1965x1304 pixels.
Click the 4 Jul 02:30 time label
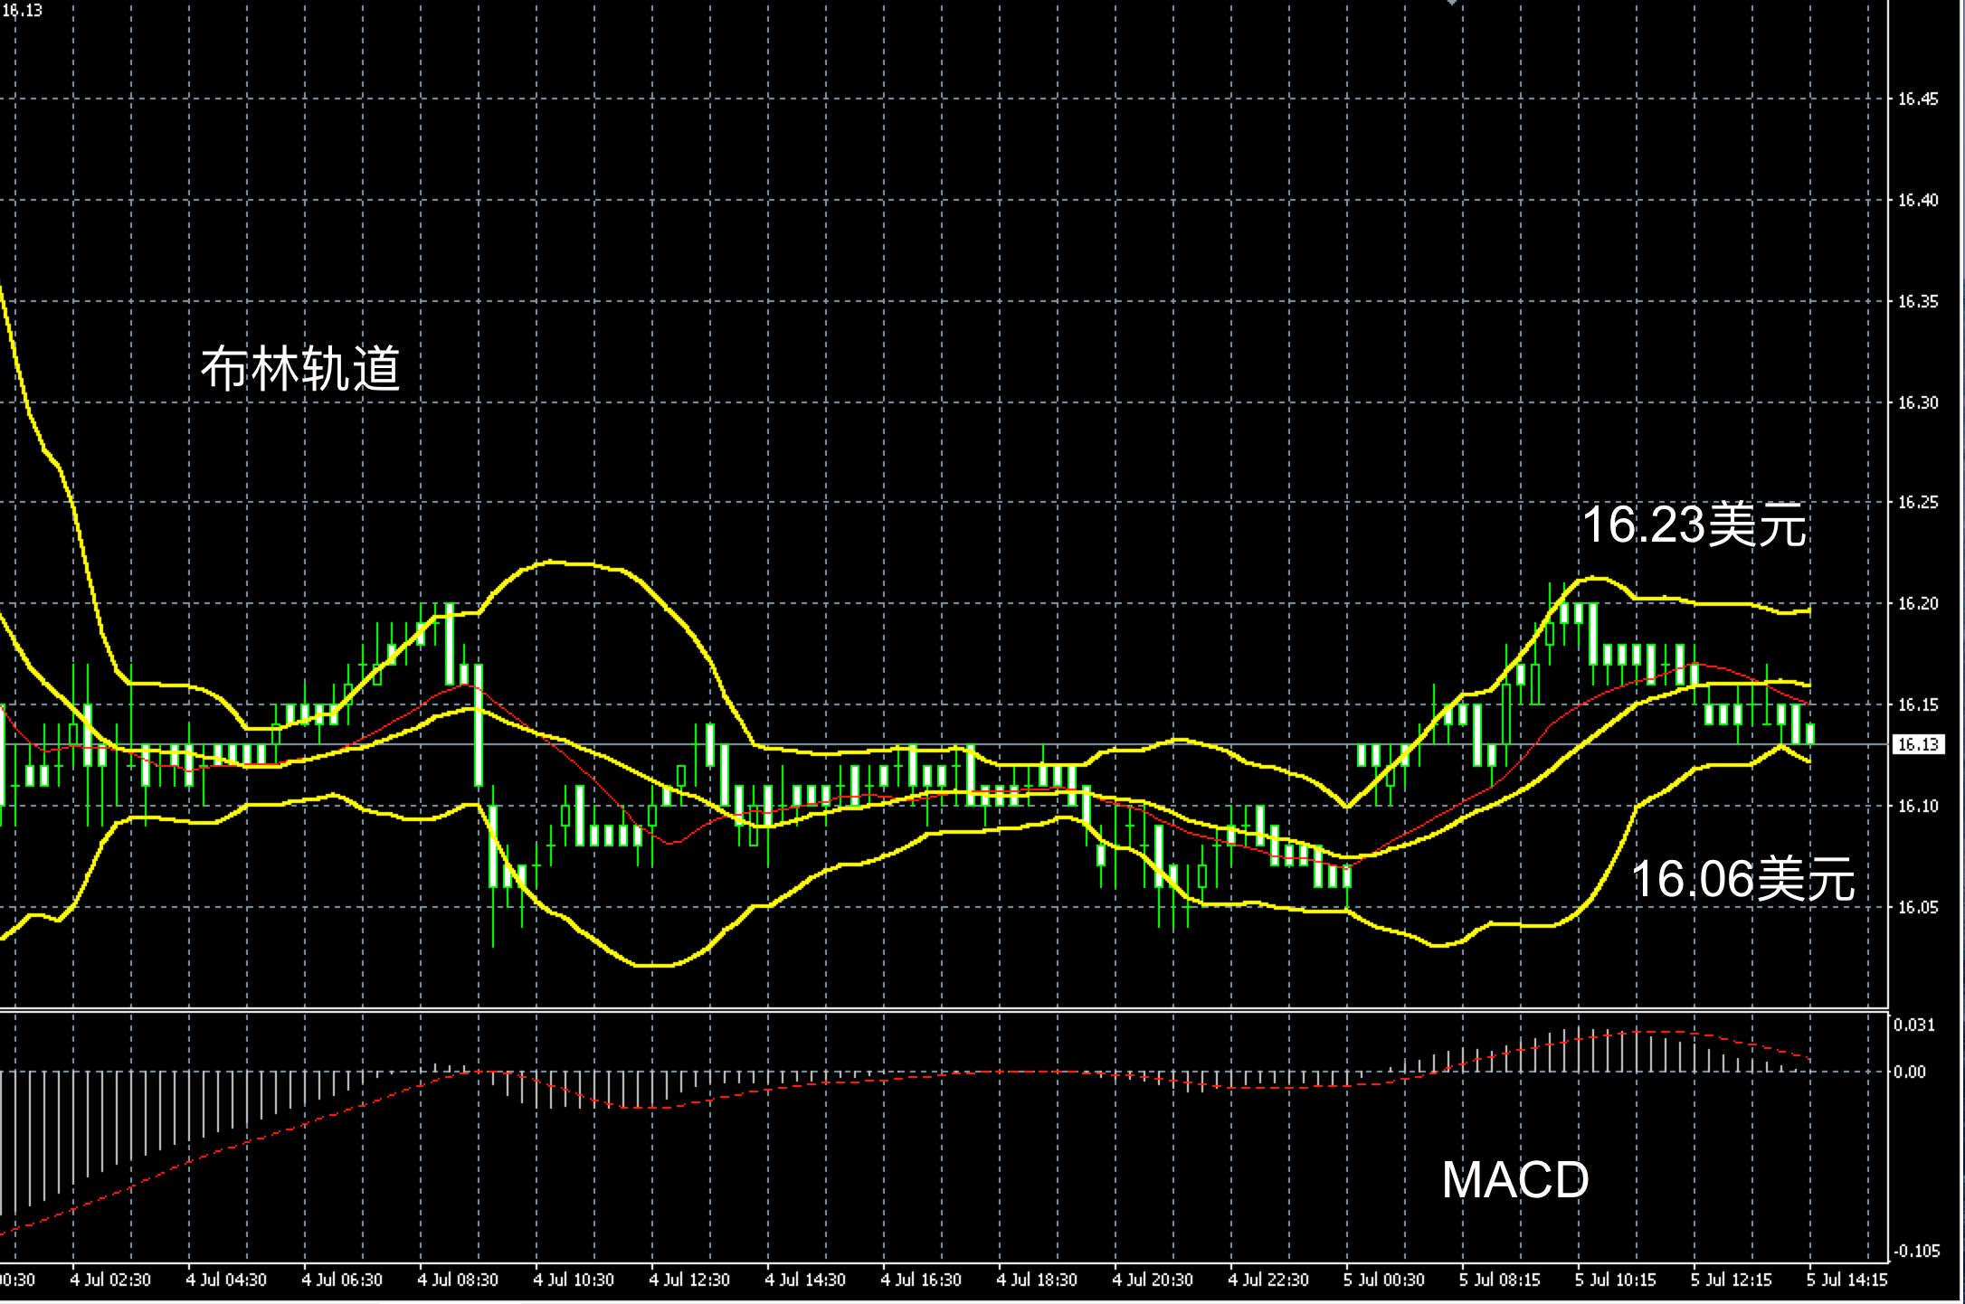tap(110, 1280)
